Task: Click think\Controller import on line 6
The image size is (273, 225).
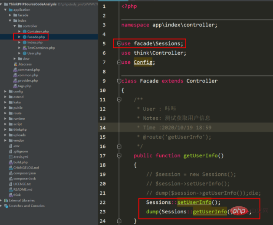Action: (x=158, y=53)
